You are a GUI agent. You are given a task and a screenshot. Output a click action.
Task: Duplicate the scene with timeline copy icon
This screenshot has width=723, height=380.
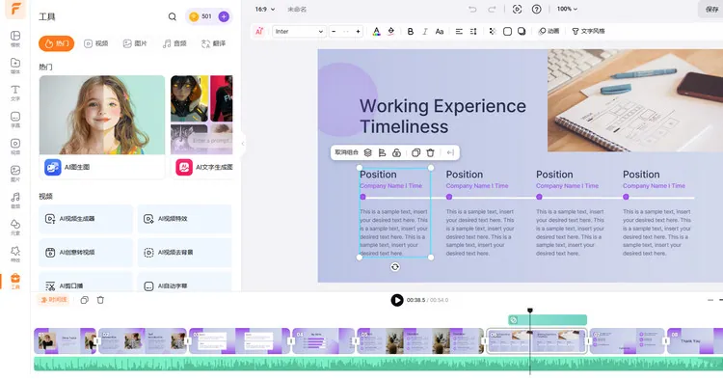pos(85,300)
